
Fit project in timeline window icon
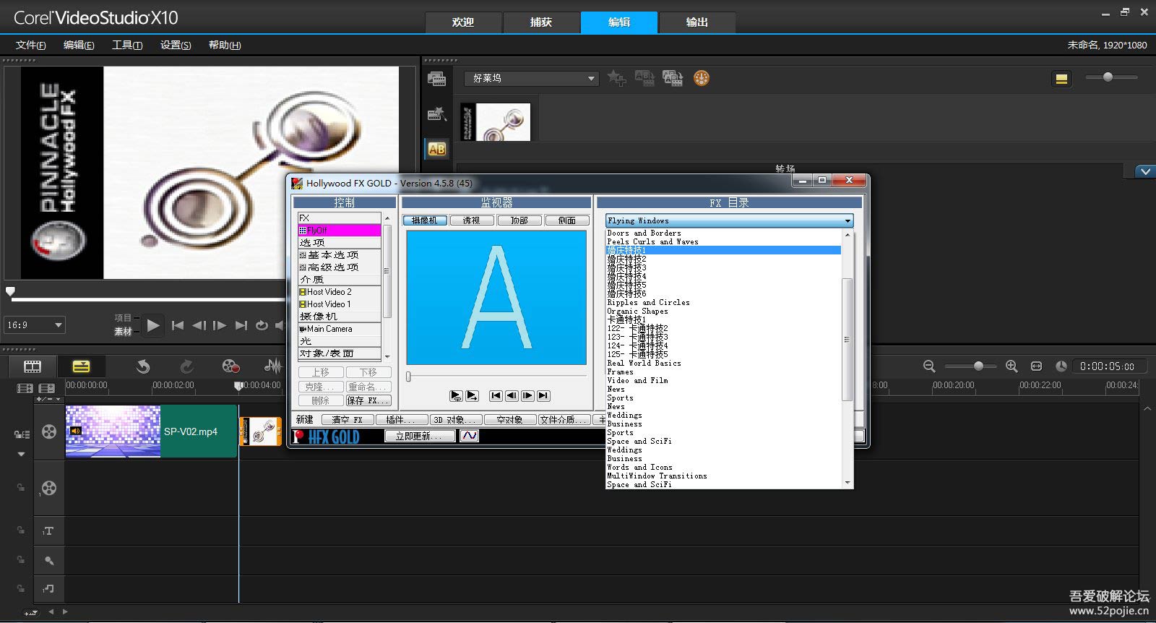point(1036,366)
